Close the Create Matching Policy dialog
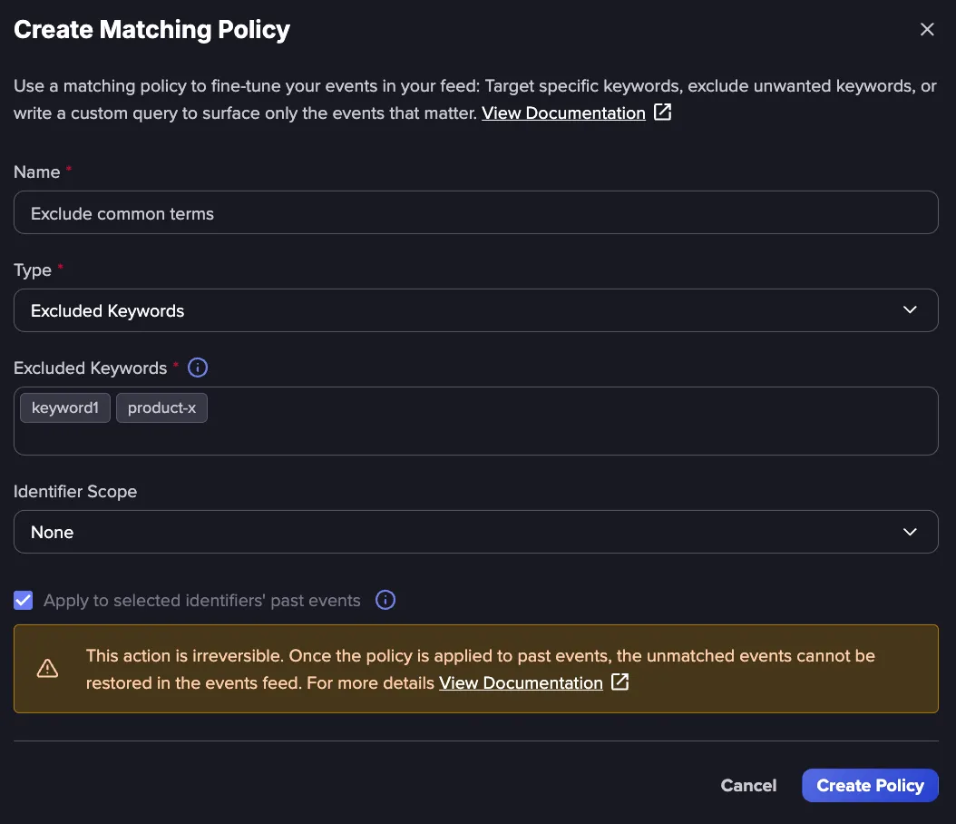 coord(927,29)
